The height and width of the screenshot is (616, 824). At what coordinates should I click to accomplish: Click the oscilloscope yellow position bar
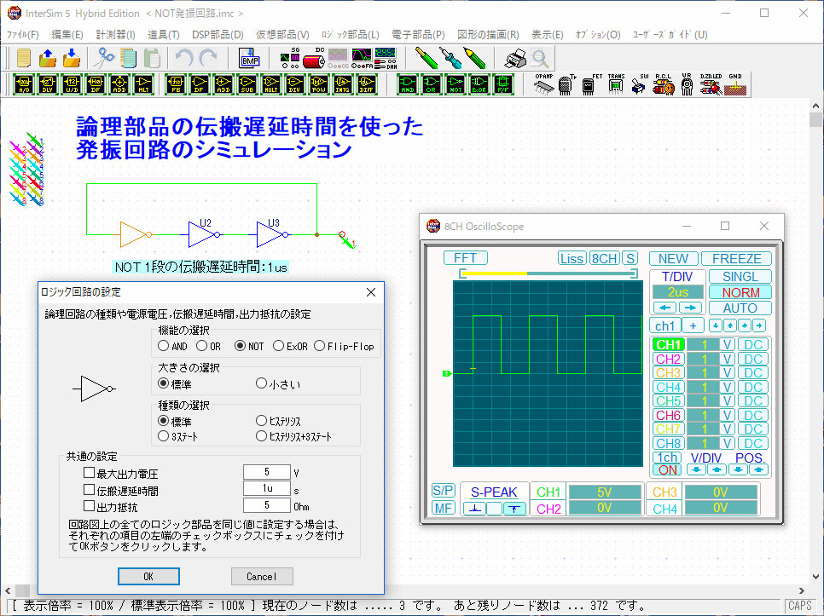pyautogui.click(x=495, y=273)
